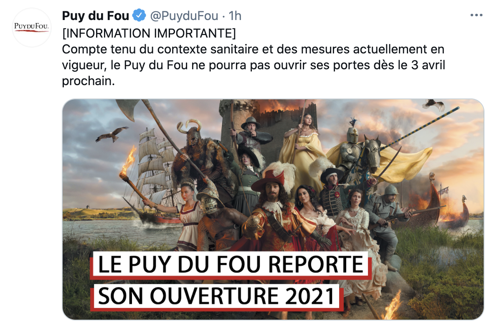The height and width of the screenshot is (323, 497).
Task: Open the @PuyduFou handle link
Action: click(184, 15)
